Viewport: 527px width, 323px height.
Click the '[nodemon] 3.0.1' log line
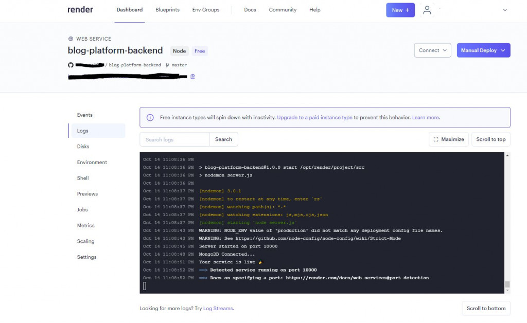tap(220, 191)
